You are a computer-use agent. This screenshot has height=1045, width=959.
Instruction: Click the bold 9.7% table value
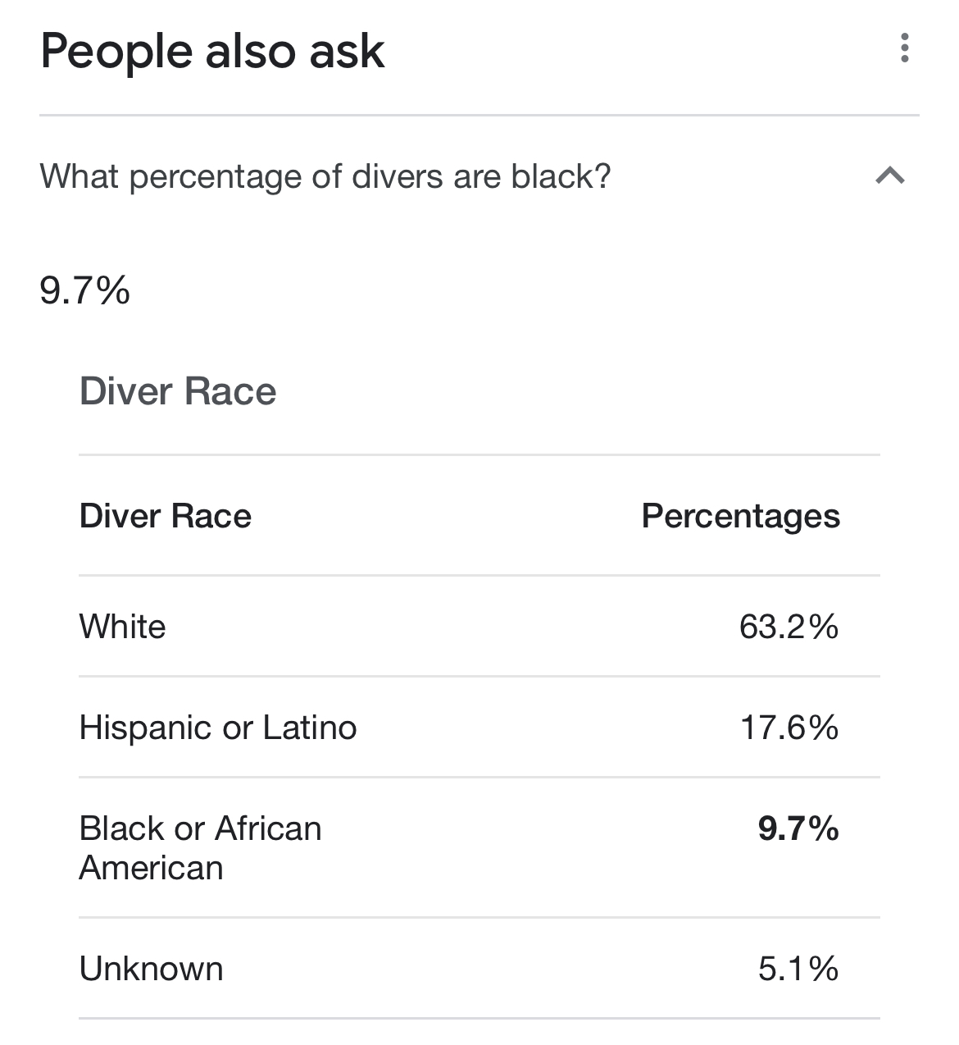coord(798,829)
